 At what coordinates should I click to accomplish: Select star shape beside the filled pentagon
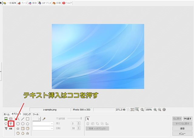[28, 133]
